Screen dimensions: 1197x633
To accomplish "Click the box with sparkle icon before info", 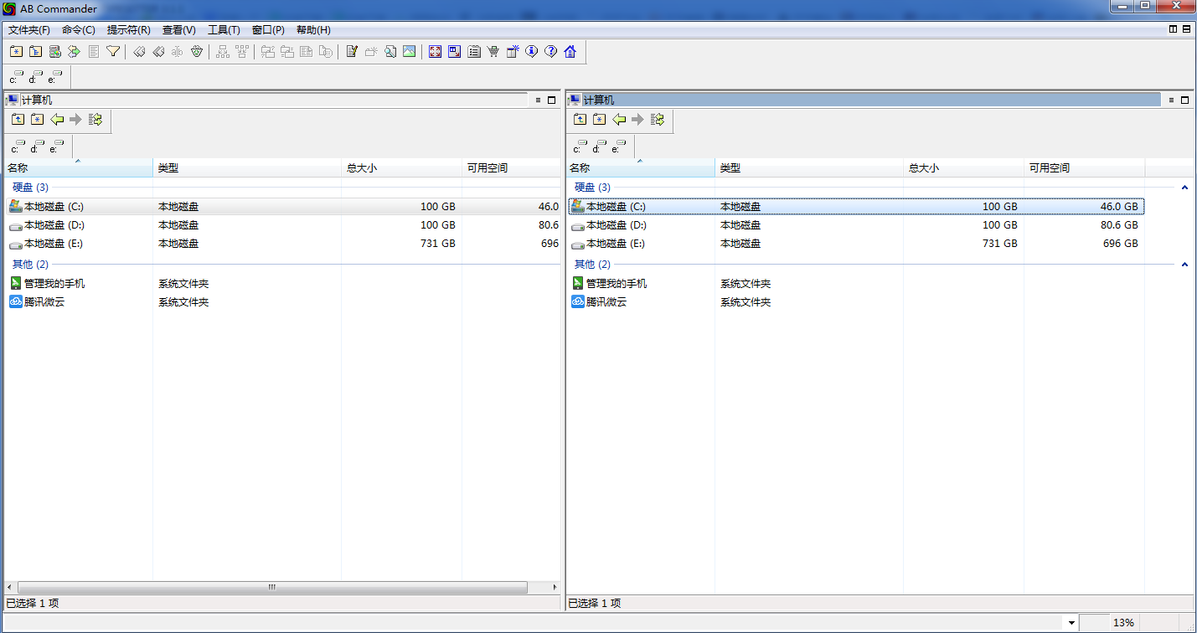I will [513, 51].
